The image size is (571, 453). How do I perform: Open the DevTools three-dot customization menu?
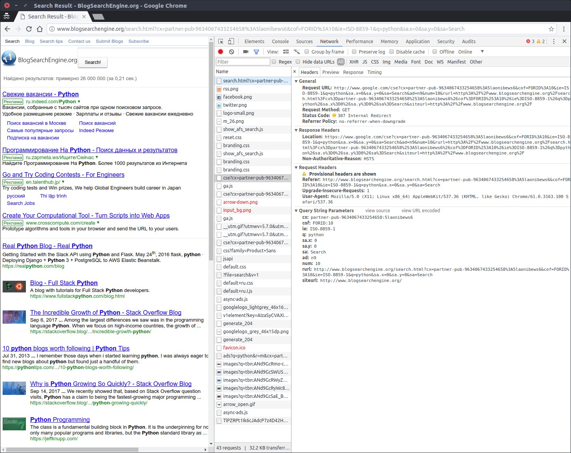coord(554,41)
